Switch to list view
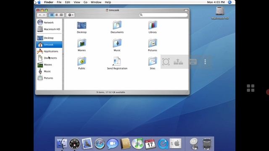The height and width of the screenshot is (151, 269). point(56,15)
